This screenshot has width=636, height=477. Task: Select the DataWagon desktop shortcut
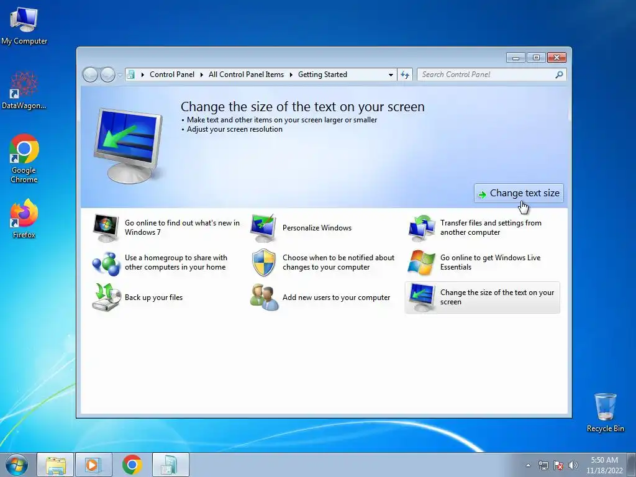(x=24, y=91)
